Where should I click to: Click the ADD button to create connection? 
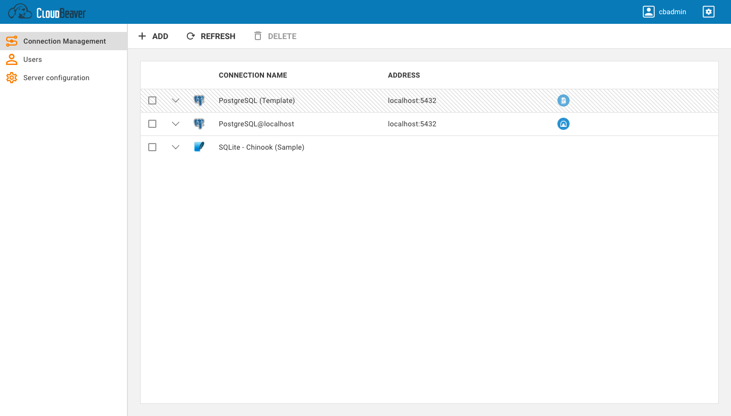coord(154,36)
